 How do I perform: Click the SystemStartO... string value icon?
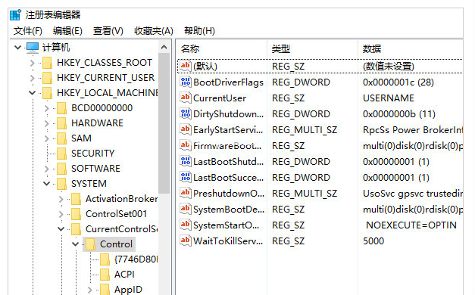click(186, 225)
